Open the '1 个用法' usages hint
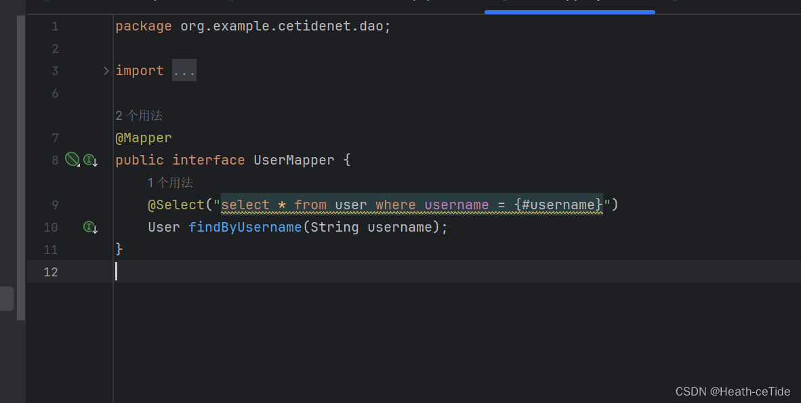 (171, 182)
